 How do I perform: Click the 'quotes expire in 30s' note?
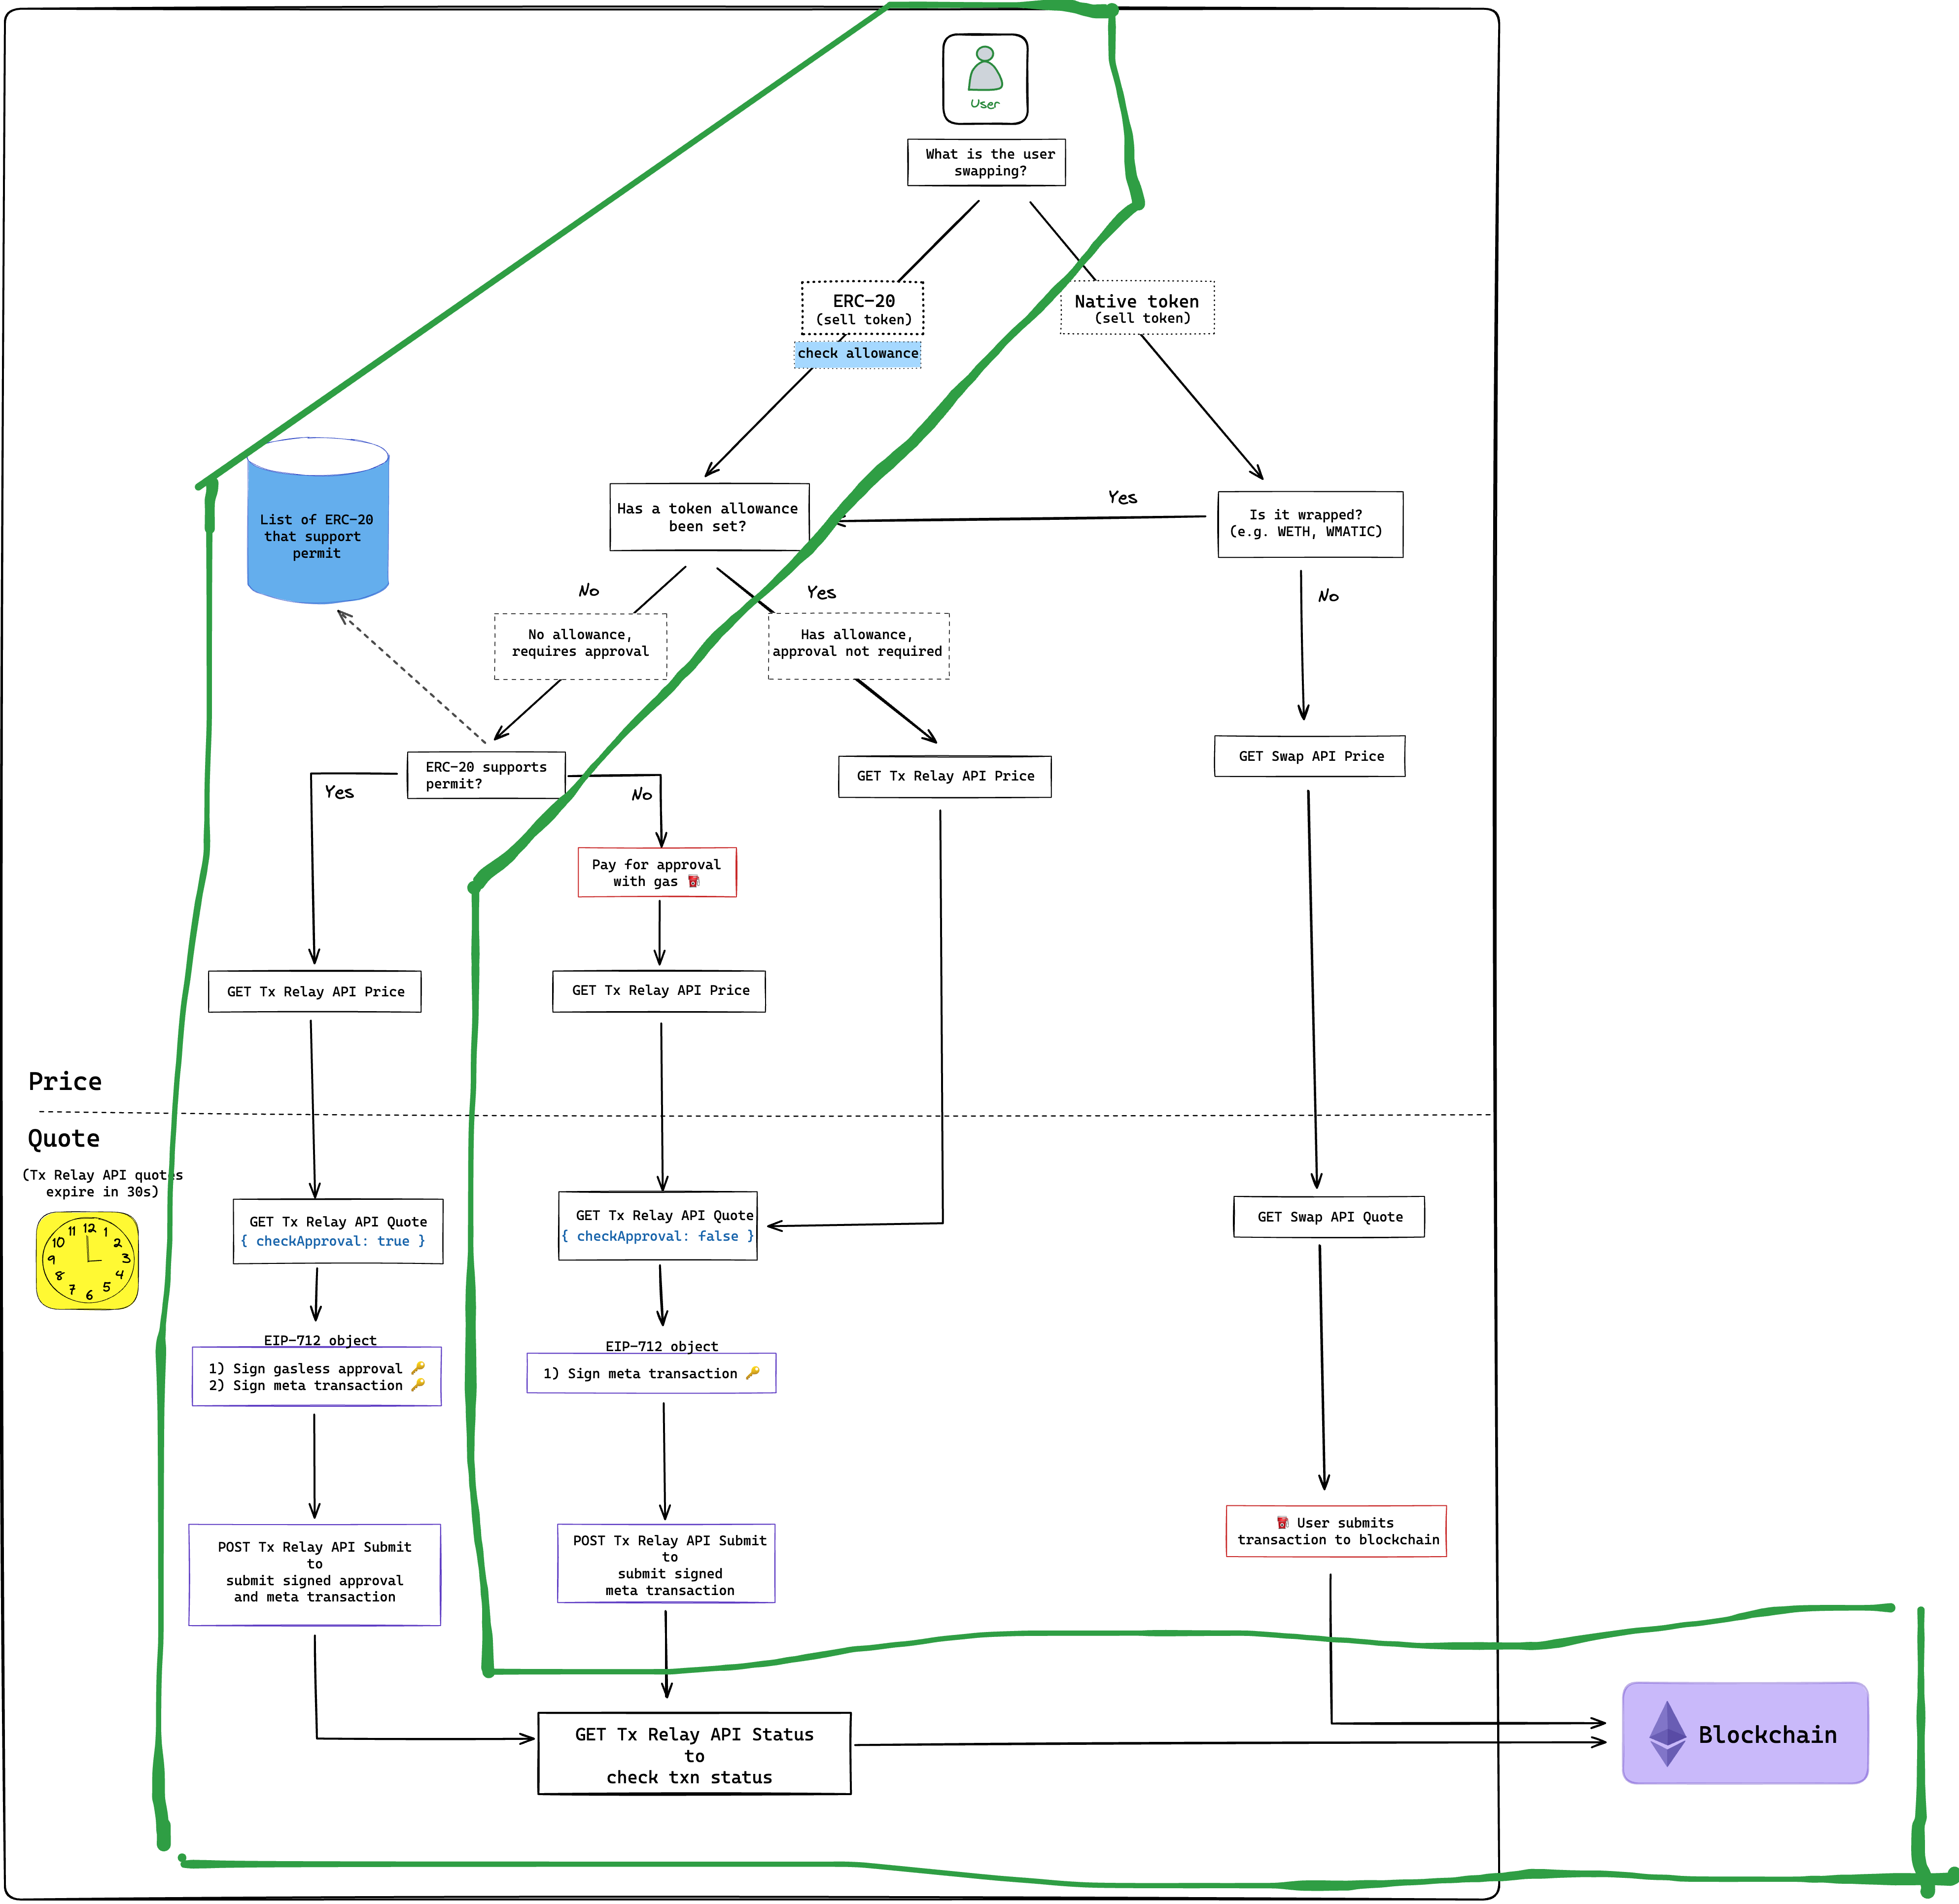(102, 1183)
